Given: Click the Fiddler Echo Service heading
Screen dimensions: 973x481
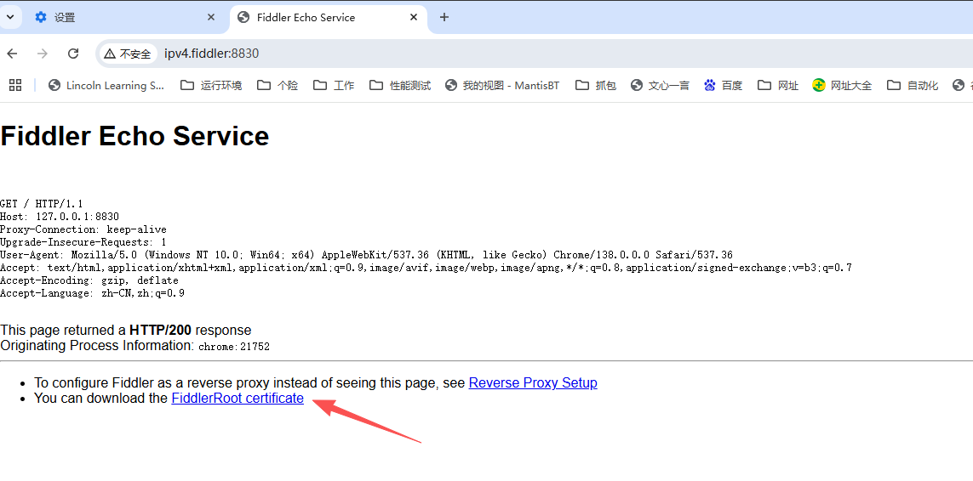Looking at the screenshot, I should coord(135,136).
